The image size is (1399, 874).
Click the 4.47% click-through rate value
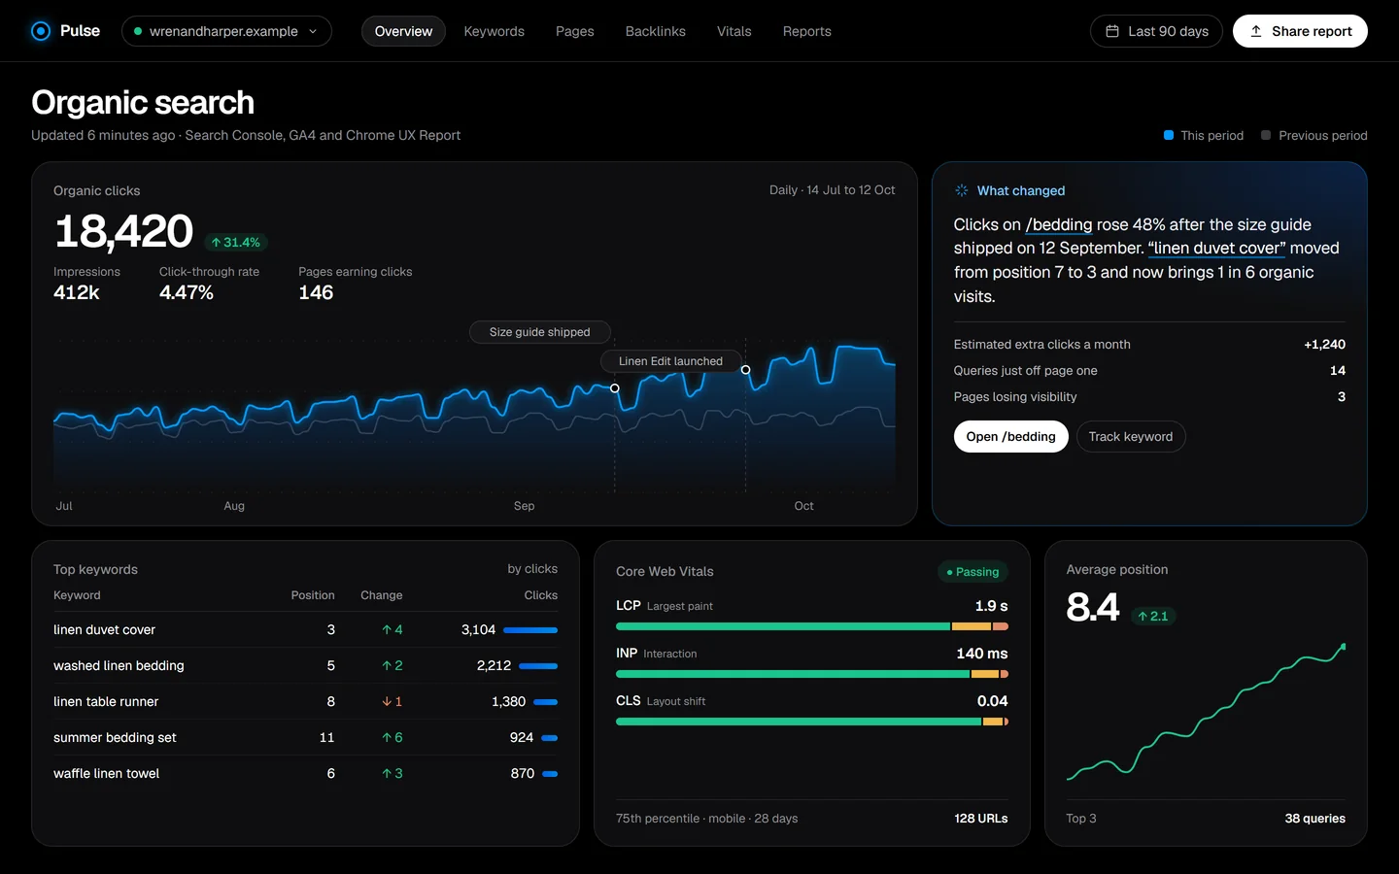[187, 293]
